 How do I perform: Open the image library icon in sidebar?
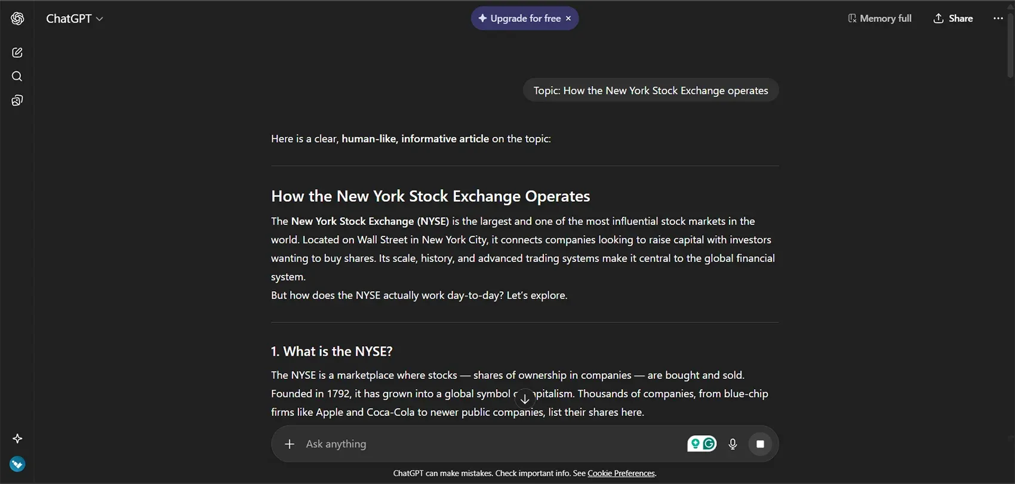(17, 100)
